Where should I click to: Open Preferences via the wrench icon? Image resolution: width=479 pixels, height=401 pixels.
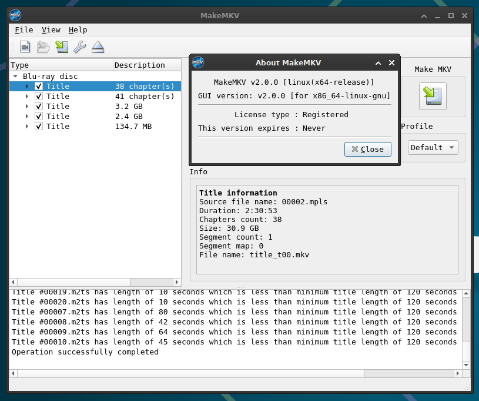80,47
